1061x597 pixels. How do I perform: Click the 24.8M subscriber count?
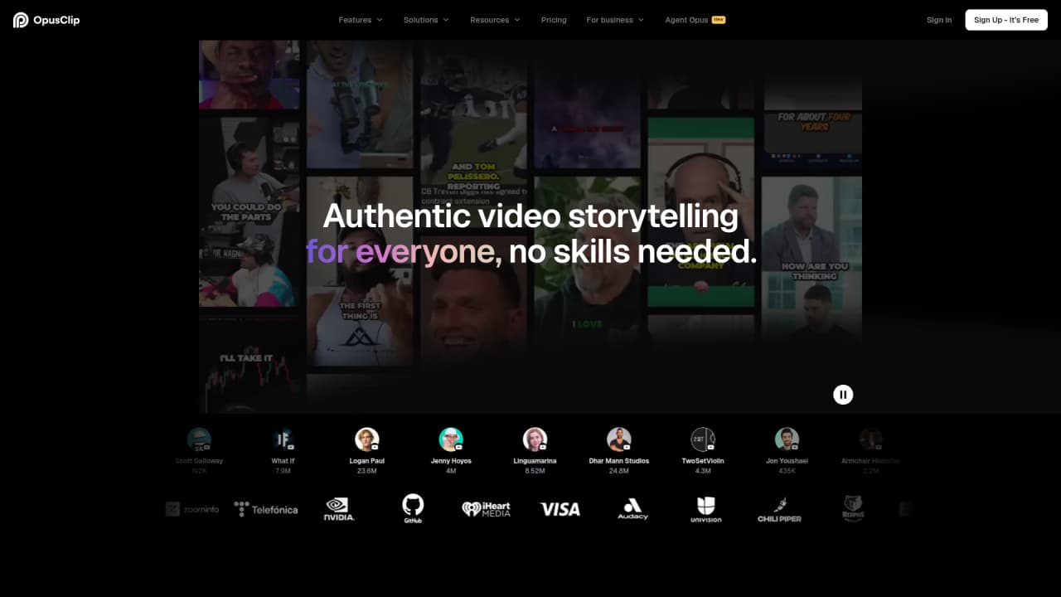(x=619, y=471)
